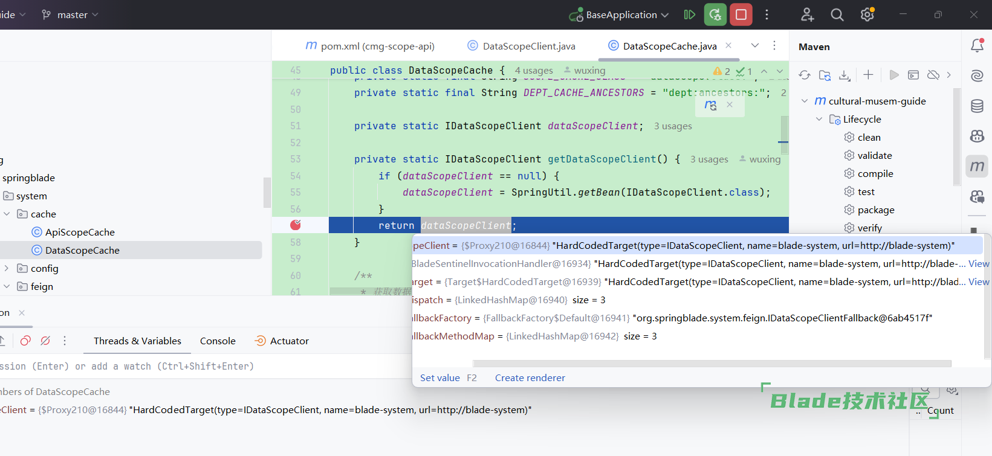Select DataScopeCache.java editor tab
This screenshot has width=992, height=456.
click(669, 46)
